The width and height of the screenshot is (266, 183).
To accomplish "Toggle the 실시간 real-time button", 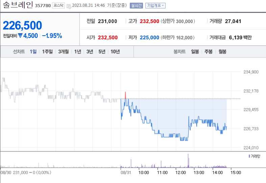I will [136, 6].
